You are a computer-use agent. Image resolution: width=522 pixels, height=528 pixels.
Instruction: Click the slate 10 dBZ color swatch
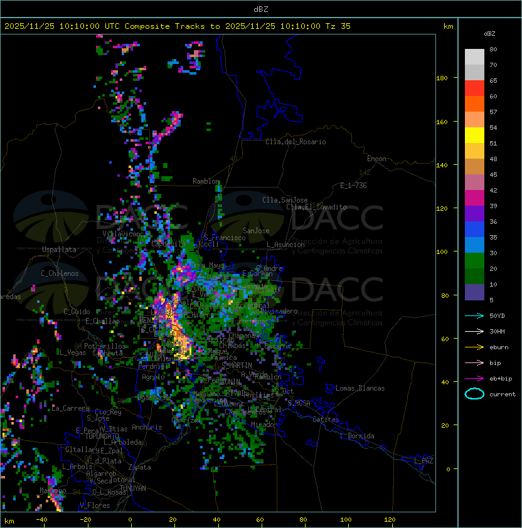coord(474,292)
